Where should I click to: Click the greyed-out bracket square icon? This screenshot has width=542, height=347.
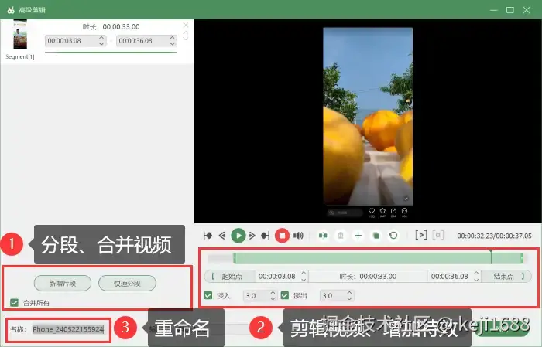(x=438, y=235)
